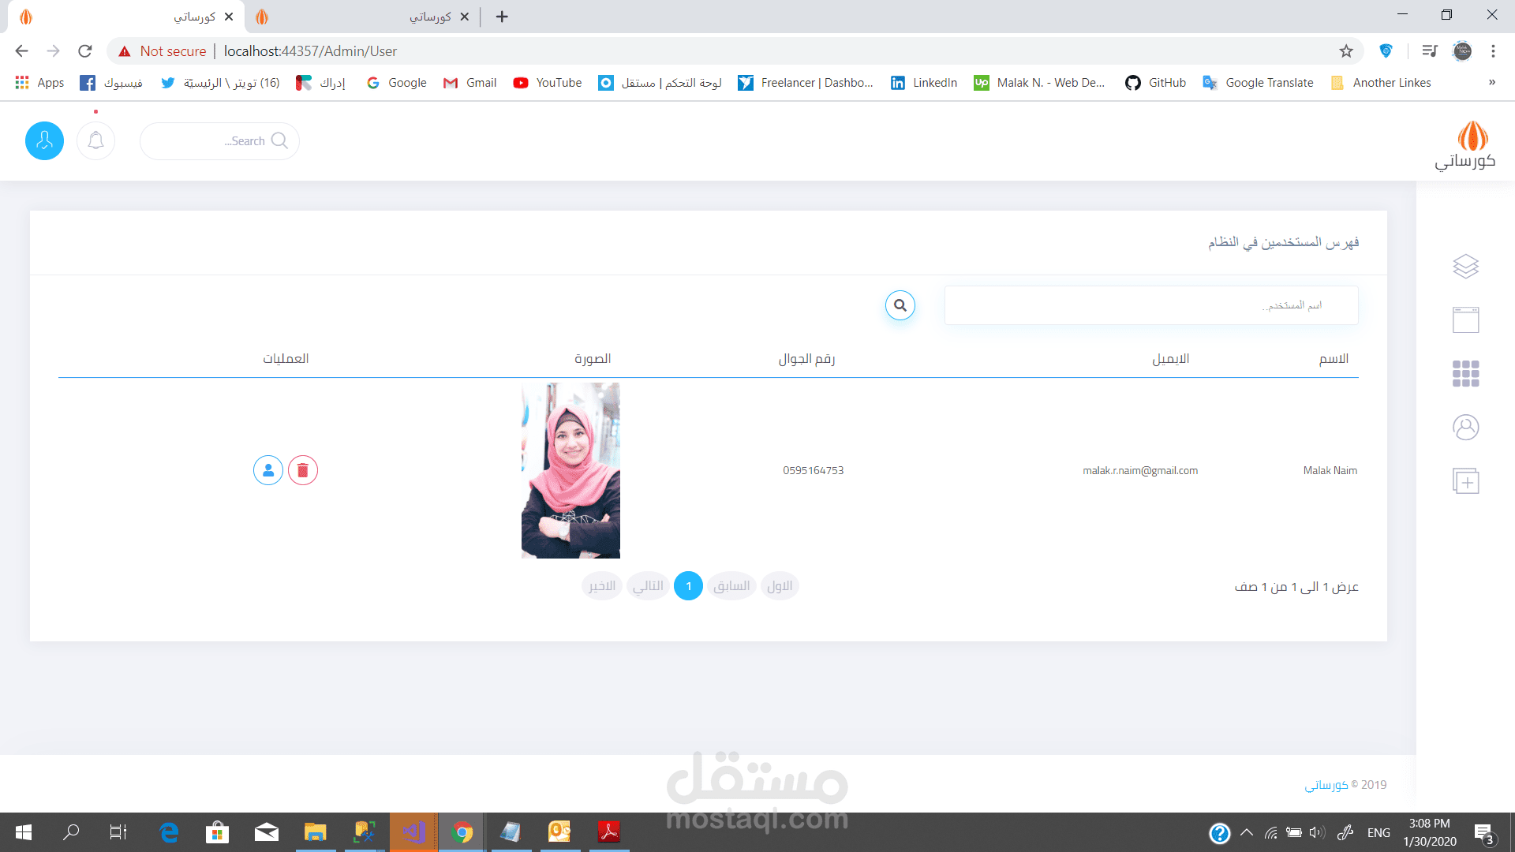This screenshot has height=852, width=1515.
Task: Go to next page with التالي button
Action: [648, 586]
